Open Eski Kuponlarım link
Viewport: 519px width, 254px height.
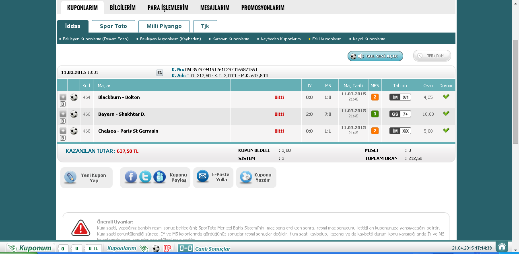coord(327,39)
